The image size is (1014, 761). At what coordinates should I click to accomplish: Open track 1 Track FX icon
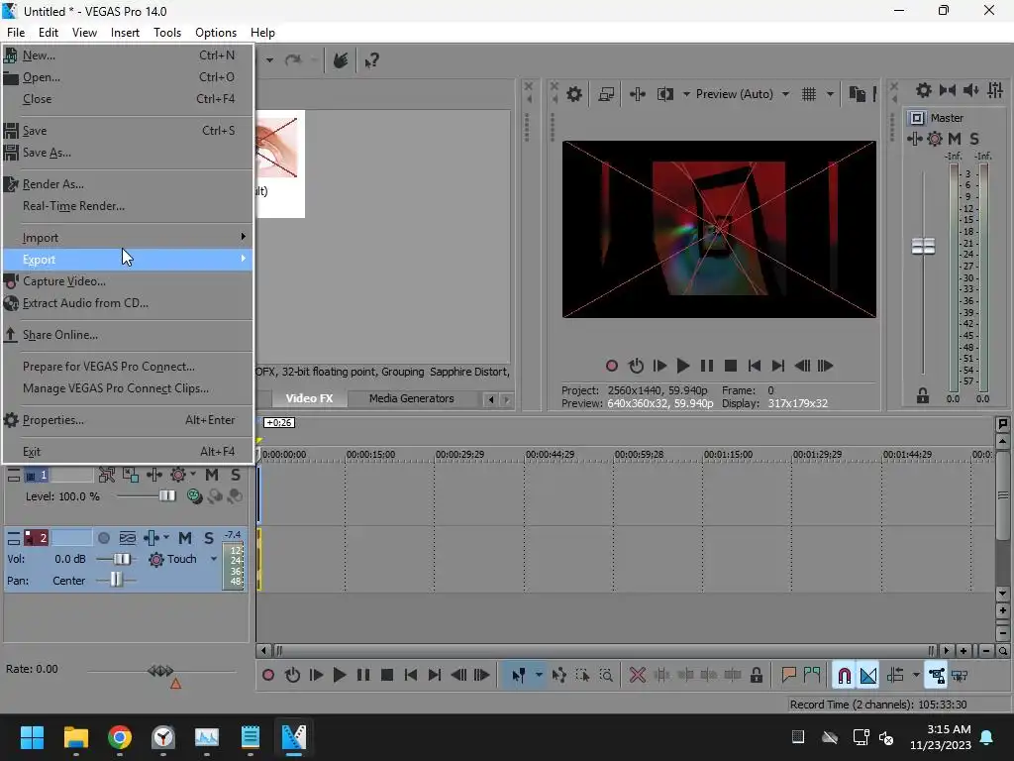click(x=153, y=475)
